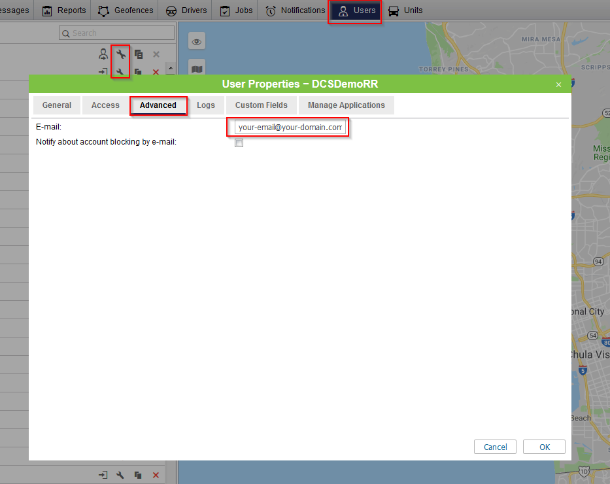Toggle the eye visibility button on the map
Image resolution: width=610 pixels, height=484 pixels.
coord(197,42)
